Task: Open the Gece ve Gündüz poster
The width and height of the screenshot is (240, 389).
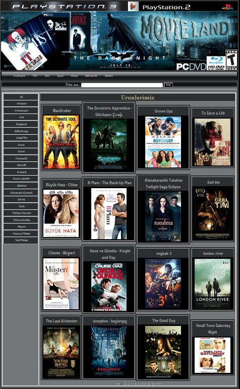Action: pyautogui.click(x=109, y=287)
